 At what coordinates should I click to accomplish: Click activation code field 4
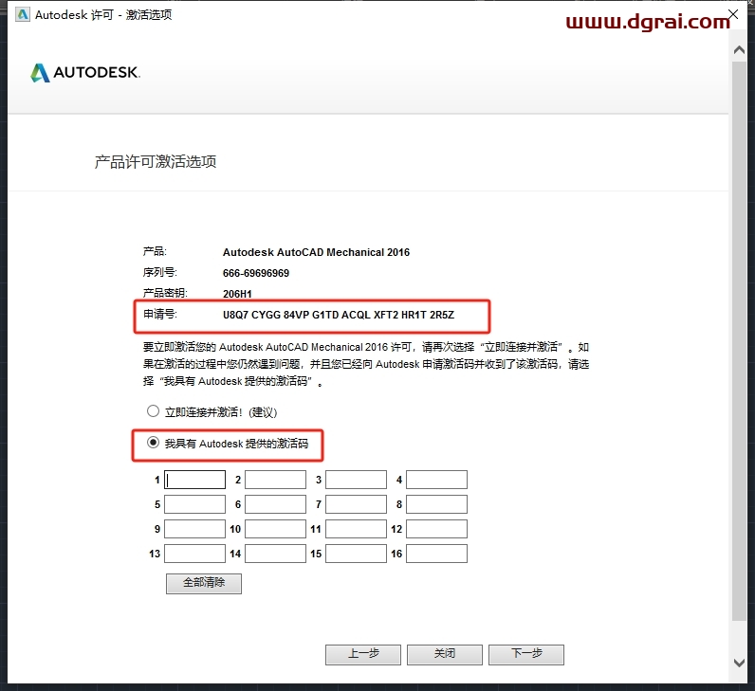click(x=436, y=480)
